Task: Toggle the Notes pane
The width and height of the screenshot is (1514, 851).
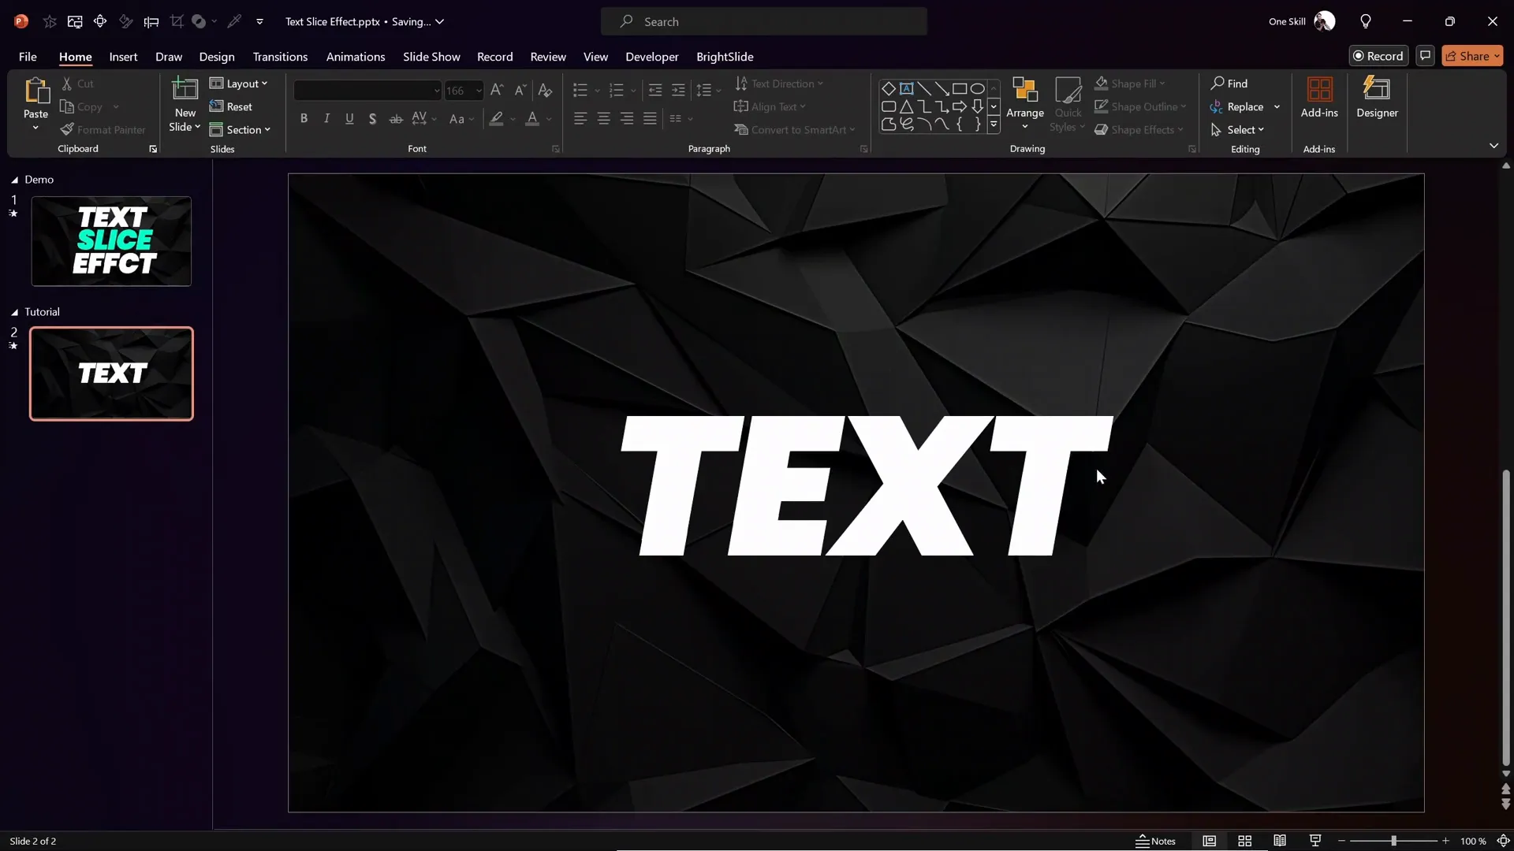Action: (1155, 841)
